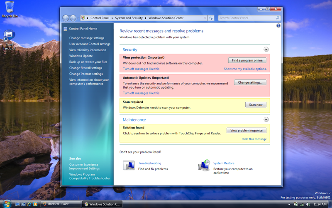Open Windows Program Compatibility Troubleshooter link
This screenshot has width=332, height=208.
point(89,176)
